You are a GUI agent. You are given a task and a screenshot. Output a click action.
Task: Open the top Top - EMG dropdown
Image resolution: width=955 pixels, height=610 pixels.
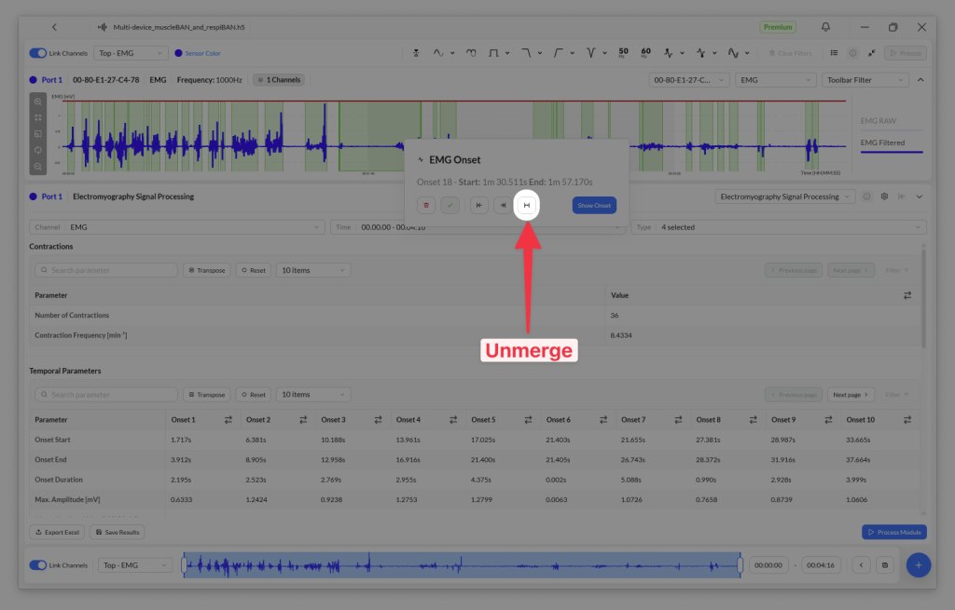(x=131, y=53)
